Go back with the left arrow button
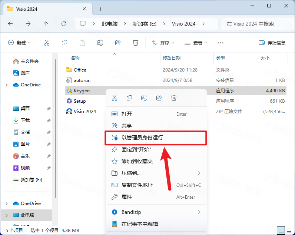The width and height of the screenshot is (295, 235). coord(10,24)
